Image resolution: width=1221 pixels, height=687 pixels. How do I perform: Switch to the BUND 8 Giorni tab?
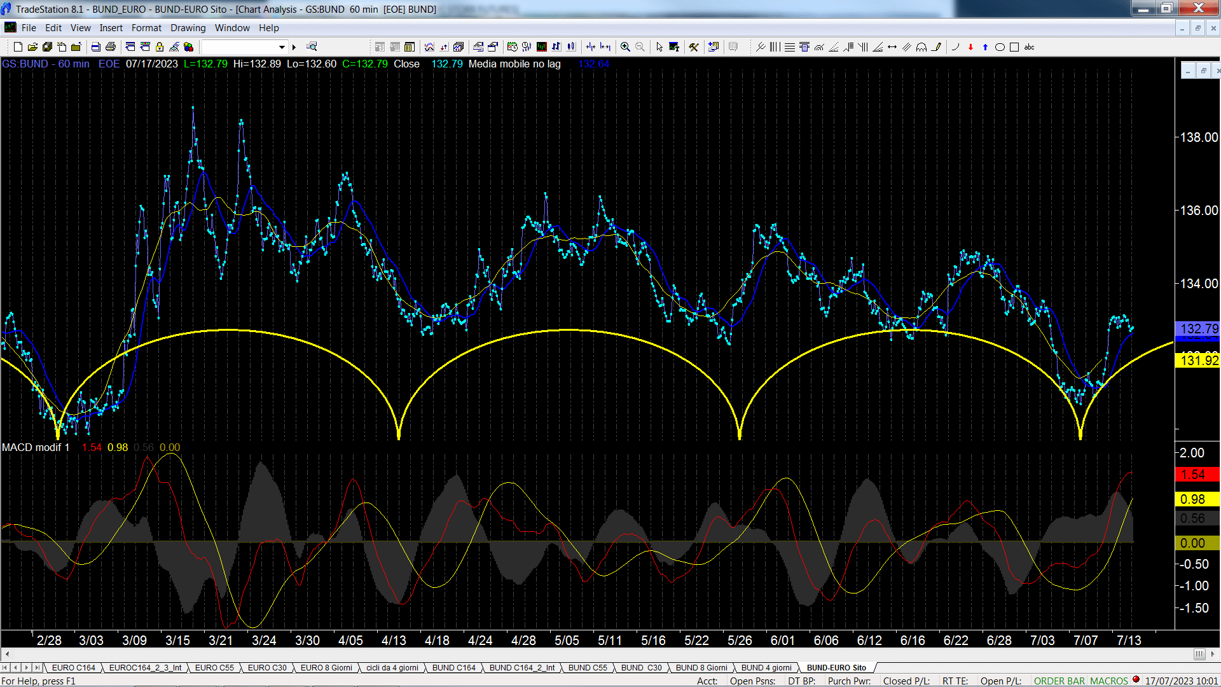[x=701, y=667]
